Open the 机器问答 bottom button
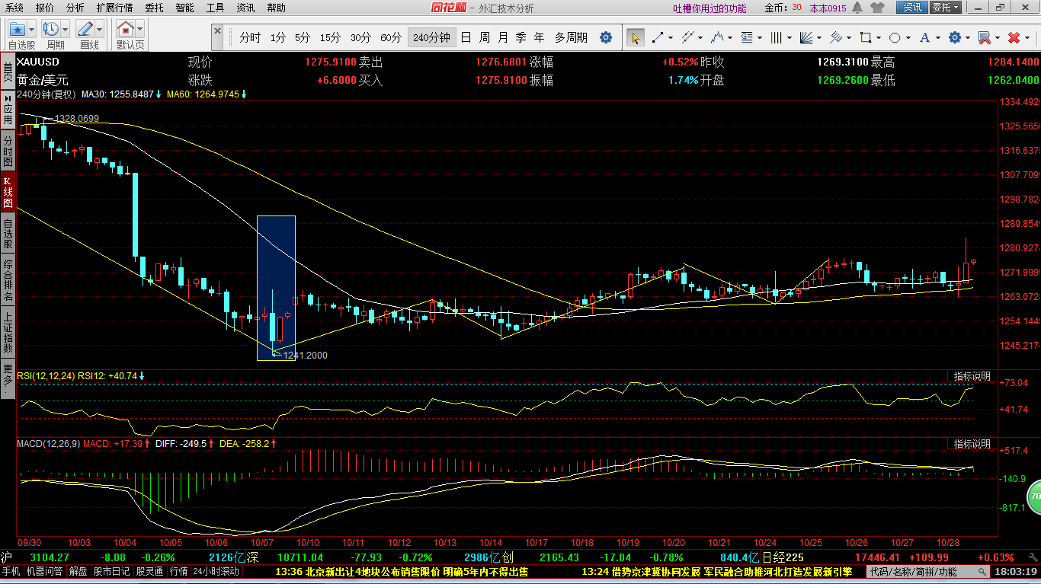This screenshot has width=1041, height=584. pos(45,571)
